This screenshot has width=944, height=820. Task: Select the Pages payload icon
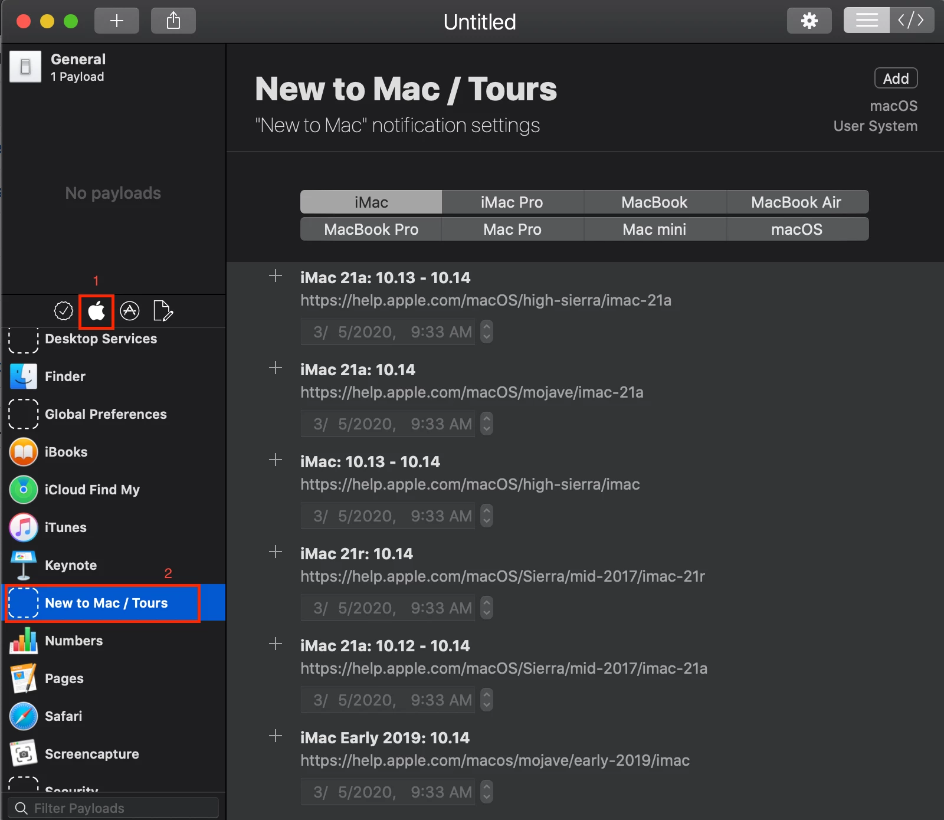click(24, 678)
